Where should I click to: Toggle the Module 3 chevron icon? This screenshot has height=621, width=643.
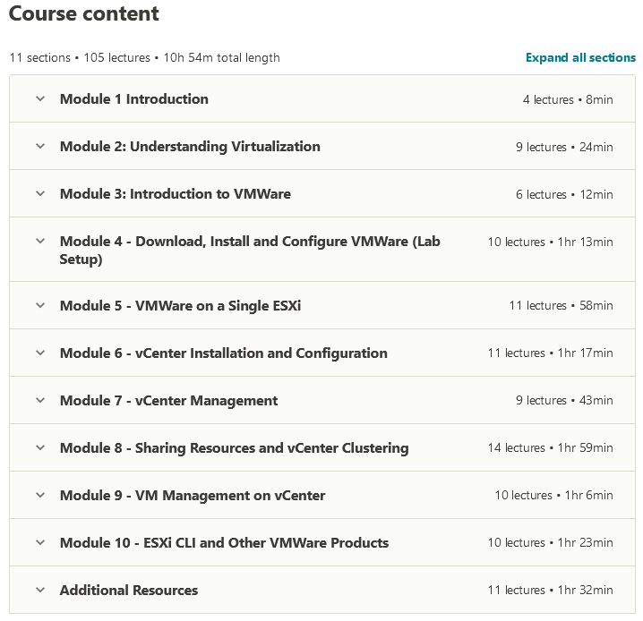(39, 194)
